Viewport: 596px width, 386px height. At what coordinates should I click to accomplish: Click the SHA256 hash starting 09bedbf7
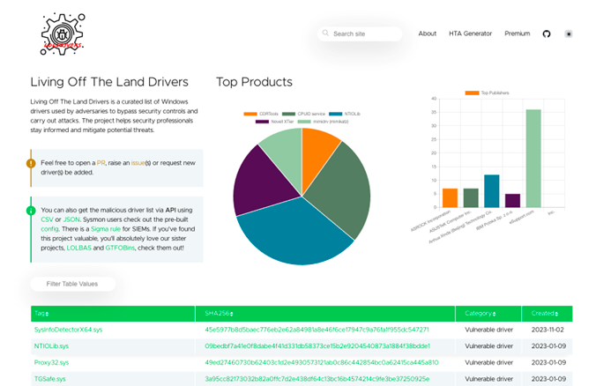[x=317, y=345]
